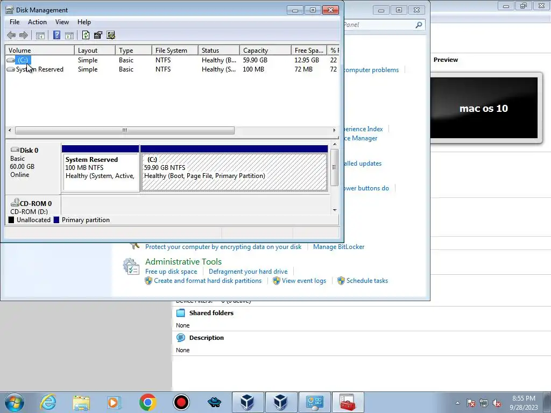Click the 72 MB free space cell
The height and width of the screenshot is (413, 551).
(x=303, y=69)
